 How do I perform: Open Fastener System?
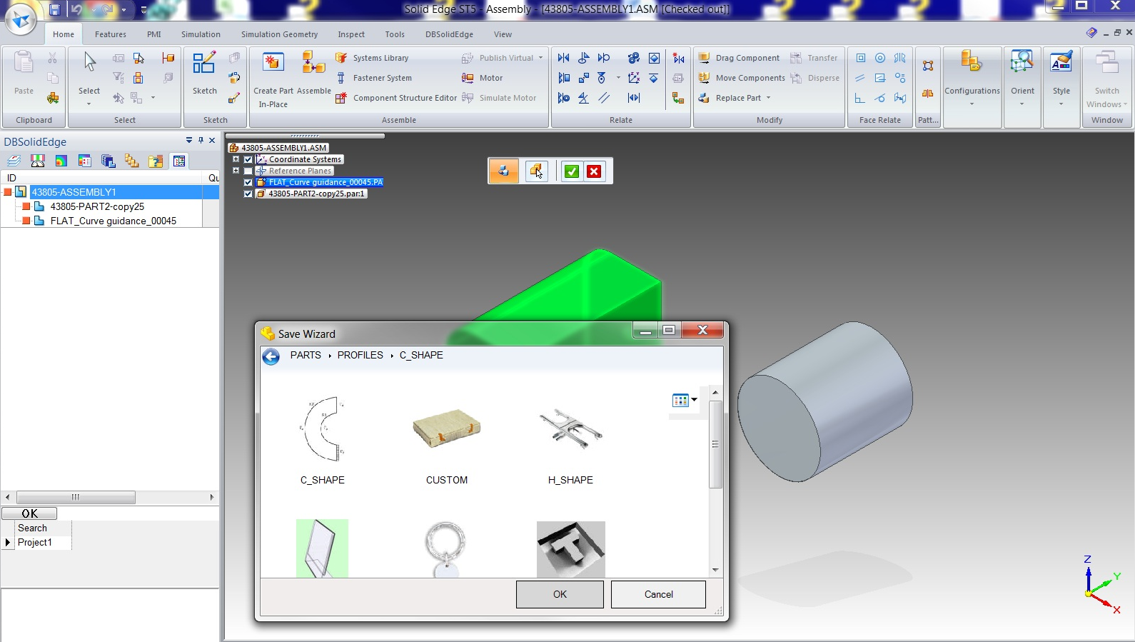tap(374, 78)
